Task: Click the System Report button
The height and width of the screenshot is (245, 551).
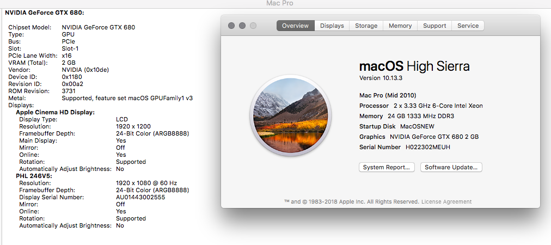Action: [x=387, y=167]
